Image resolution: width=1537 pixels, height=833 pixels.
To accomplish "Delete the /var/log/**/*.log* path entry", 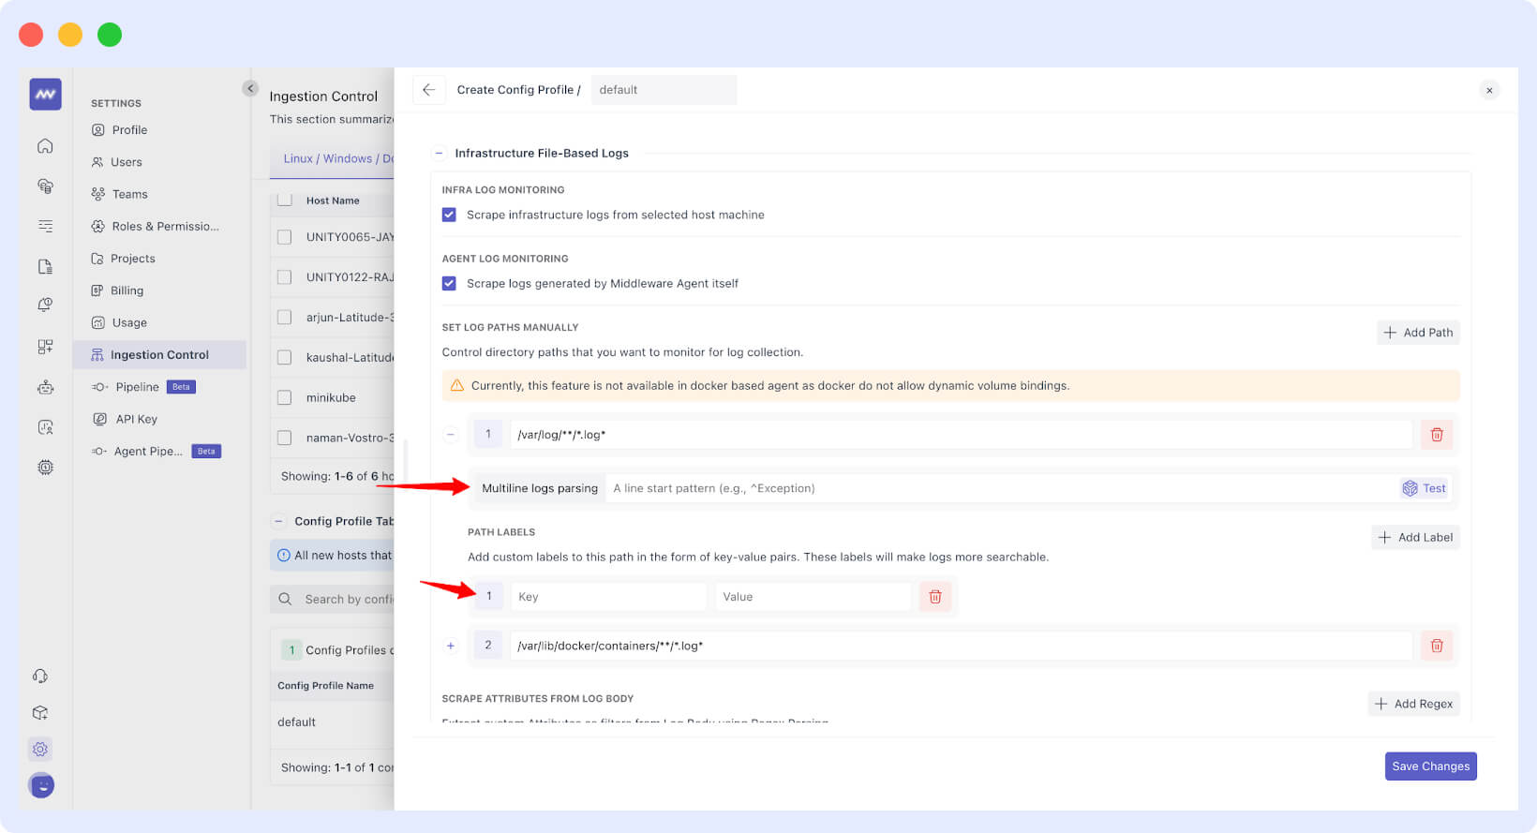I will [x=1436, y=435].
